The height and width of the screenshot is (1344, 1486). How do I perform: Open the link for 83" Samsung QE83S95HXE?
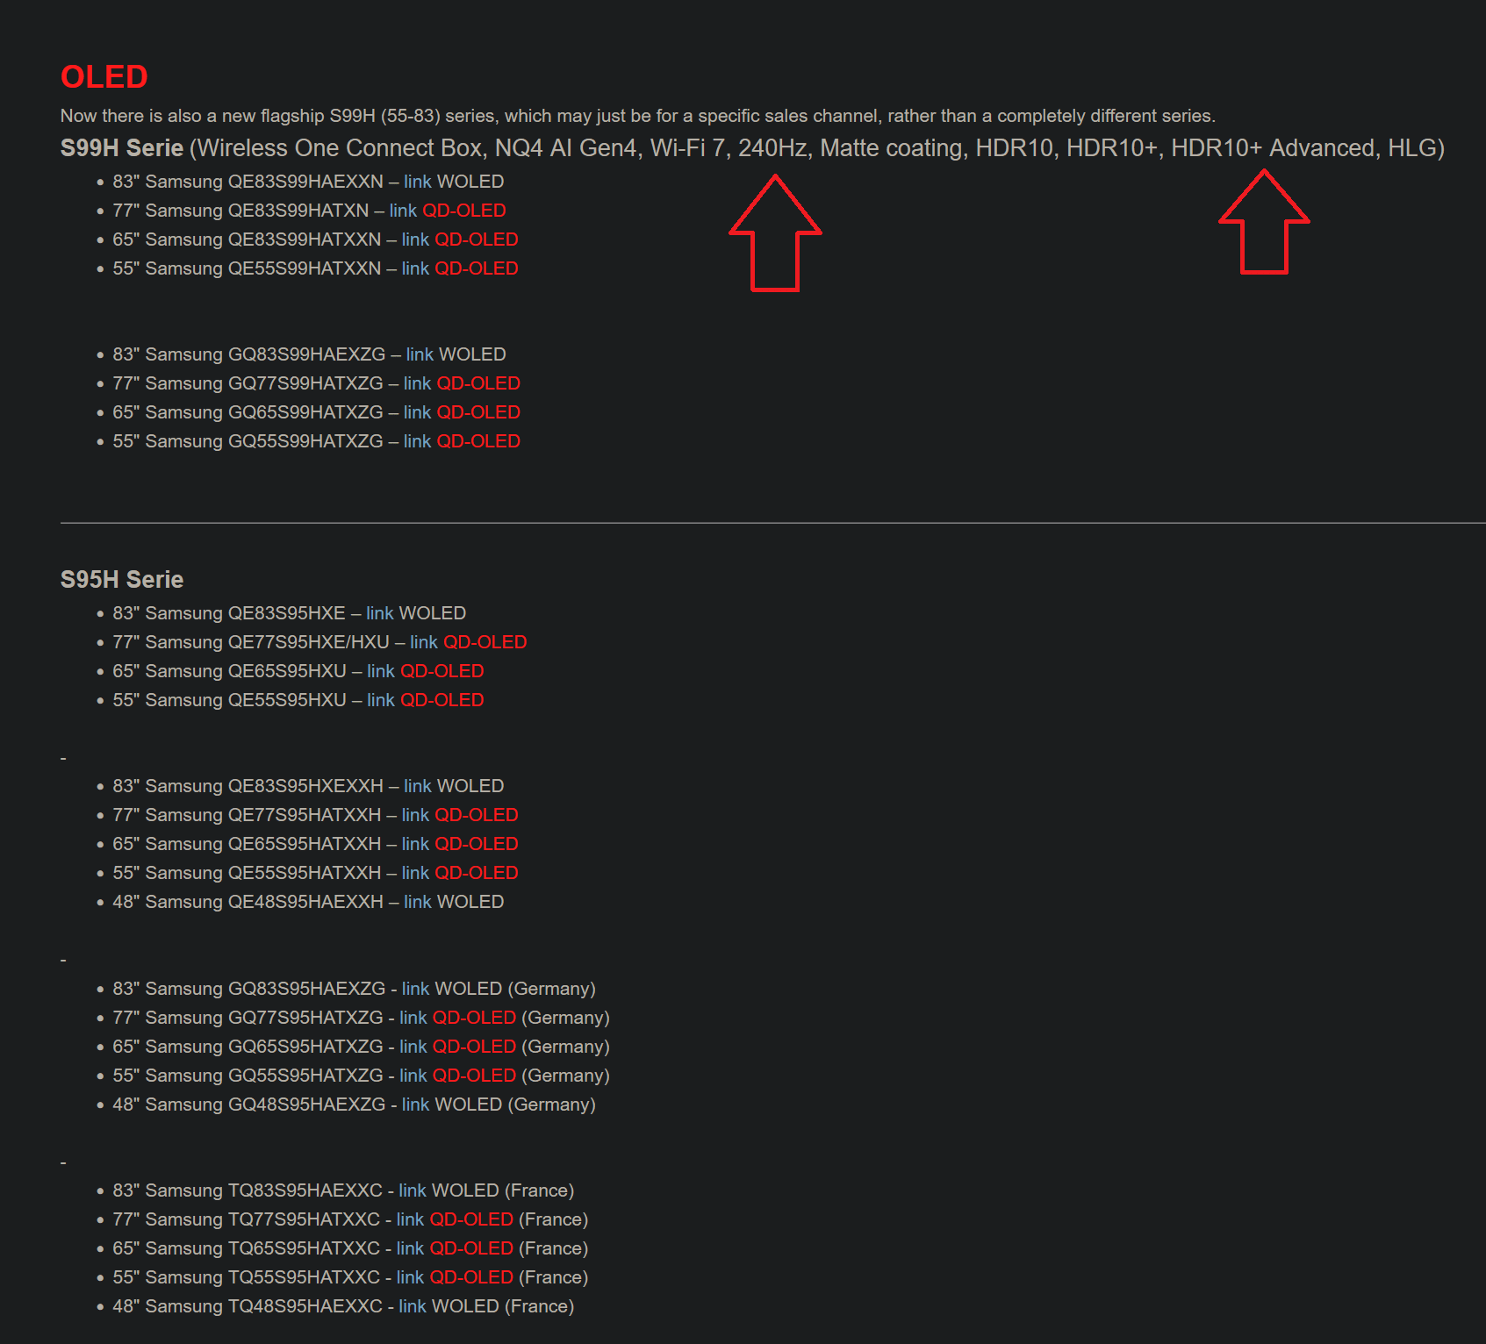tap(380, 613)
